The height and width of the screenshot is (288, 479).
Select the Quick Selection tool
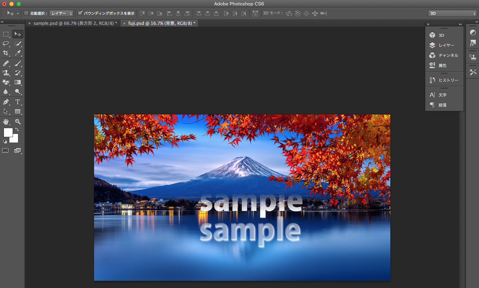pyautogui.click(x=18, y=44)
